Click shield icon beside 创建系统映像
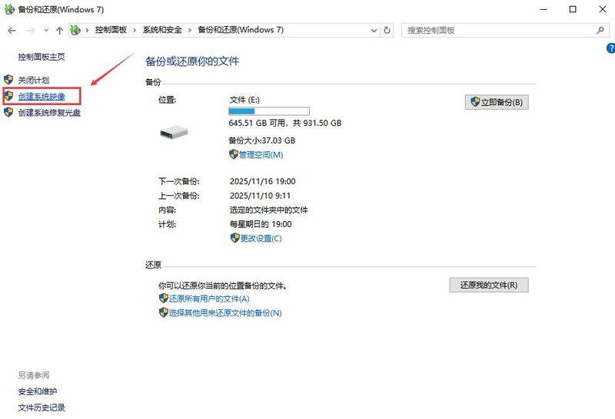The height and width of the screenshot is (419, 615). pos(8,96)
